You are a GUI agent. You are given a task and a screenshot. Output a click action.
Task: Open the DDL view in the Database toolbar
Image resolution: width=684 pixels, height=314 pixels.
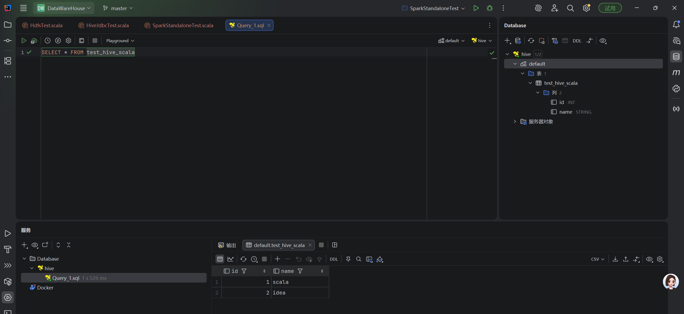tap(577, 41)
